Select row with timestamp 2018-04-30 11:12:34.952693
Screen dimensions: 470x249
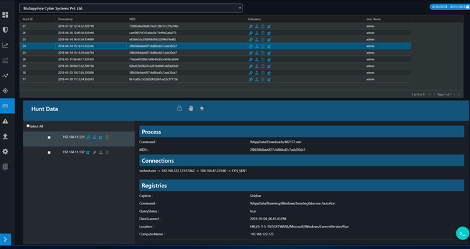[215, 79]
